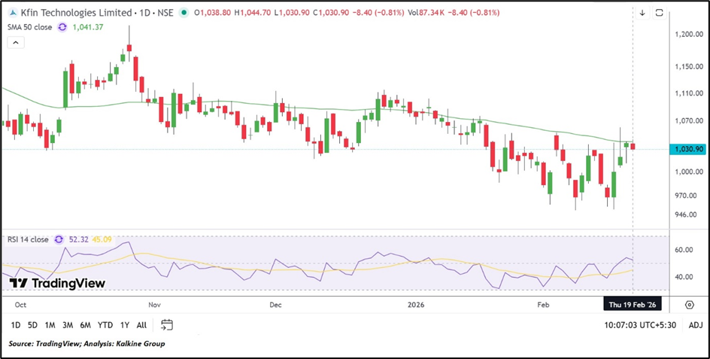Viewport: 710px width, 359px height.
Task: Select the 1M time range
Action: [50, 325]
